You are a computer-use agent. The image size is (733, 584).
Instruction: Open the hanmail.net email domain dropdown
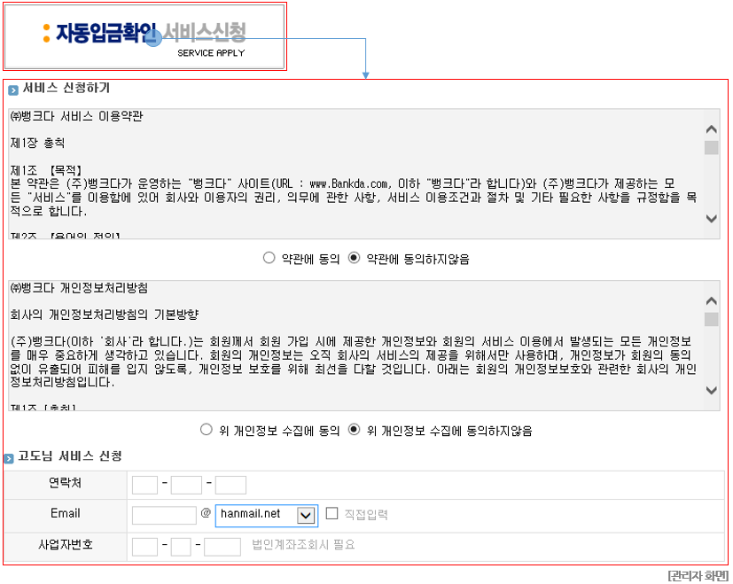267,515
